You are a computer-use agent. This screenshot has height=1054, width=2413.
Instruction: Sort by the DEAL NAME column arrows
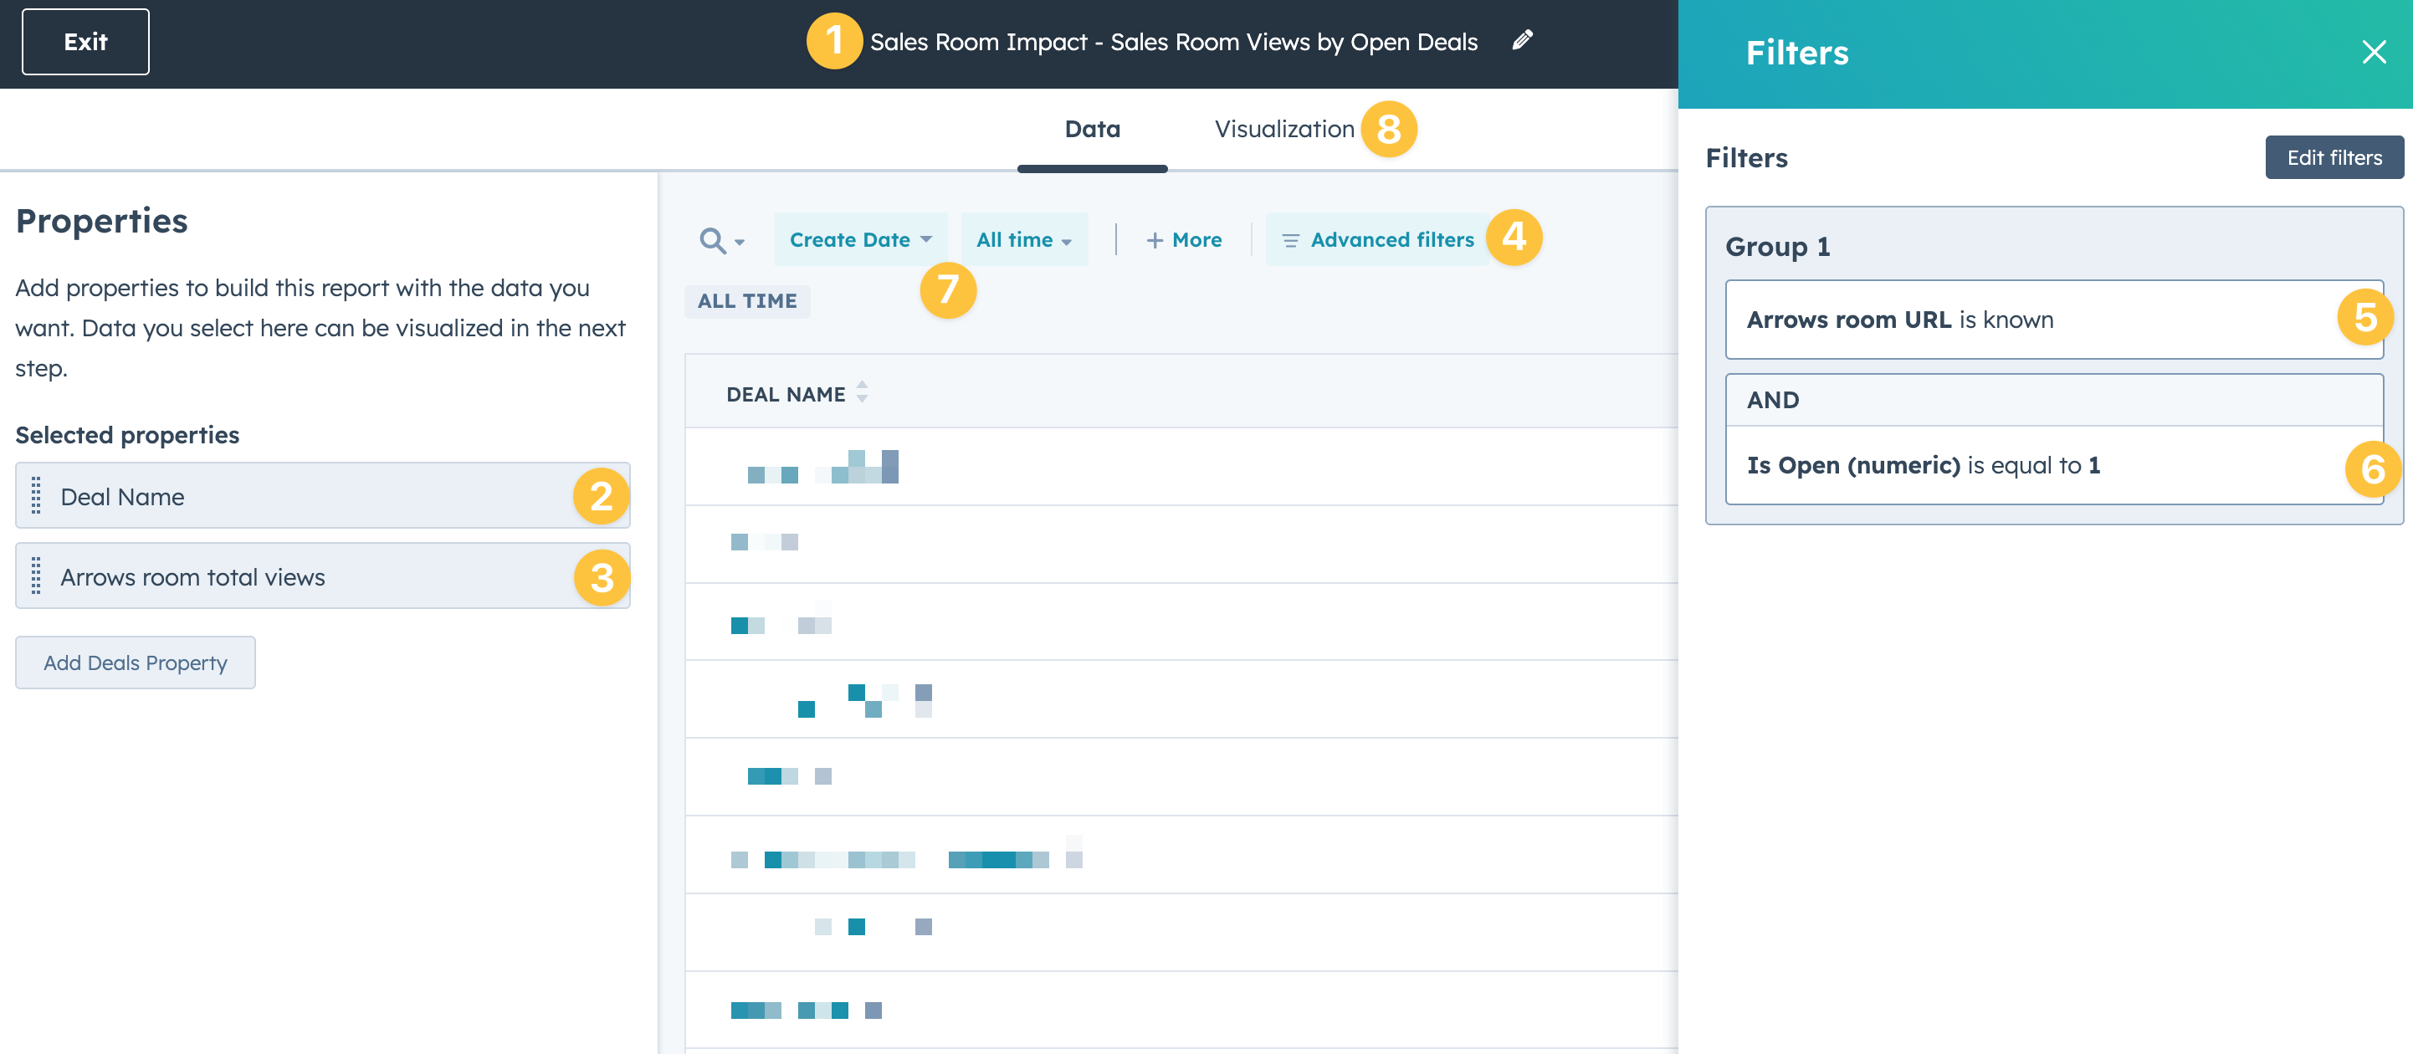pos(862,393)
